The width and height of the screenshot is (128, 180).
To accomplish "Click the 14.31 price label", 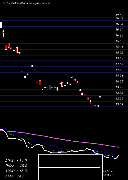I will point(119,76).
